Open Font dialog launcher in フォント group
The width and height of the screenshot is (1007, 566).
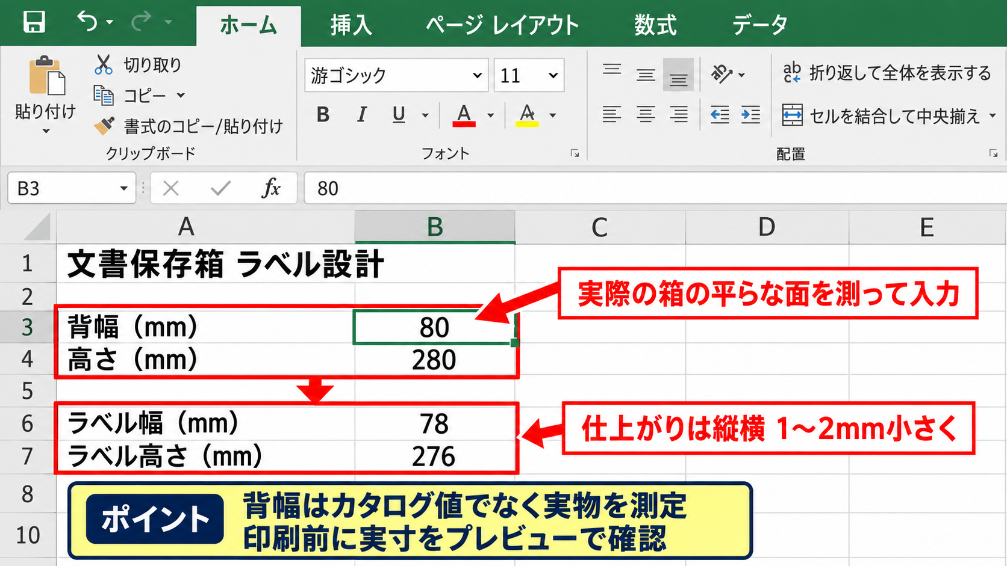coord(575,153)
